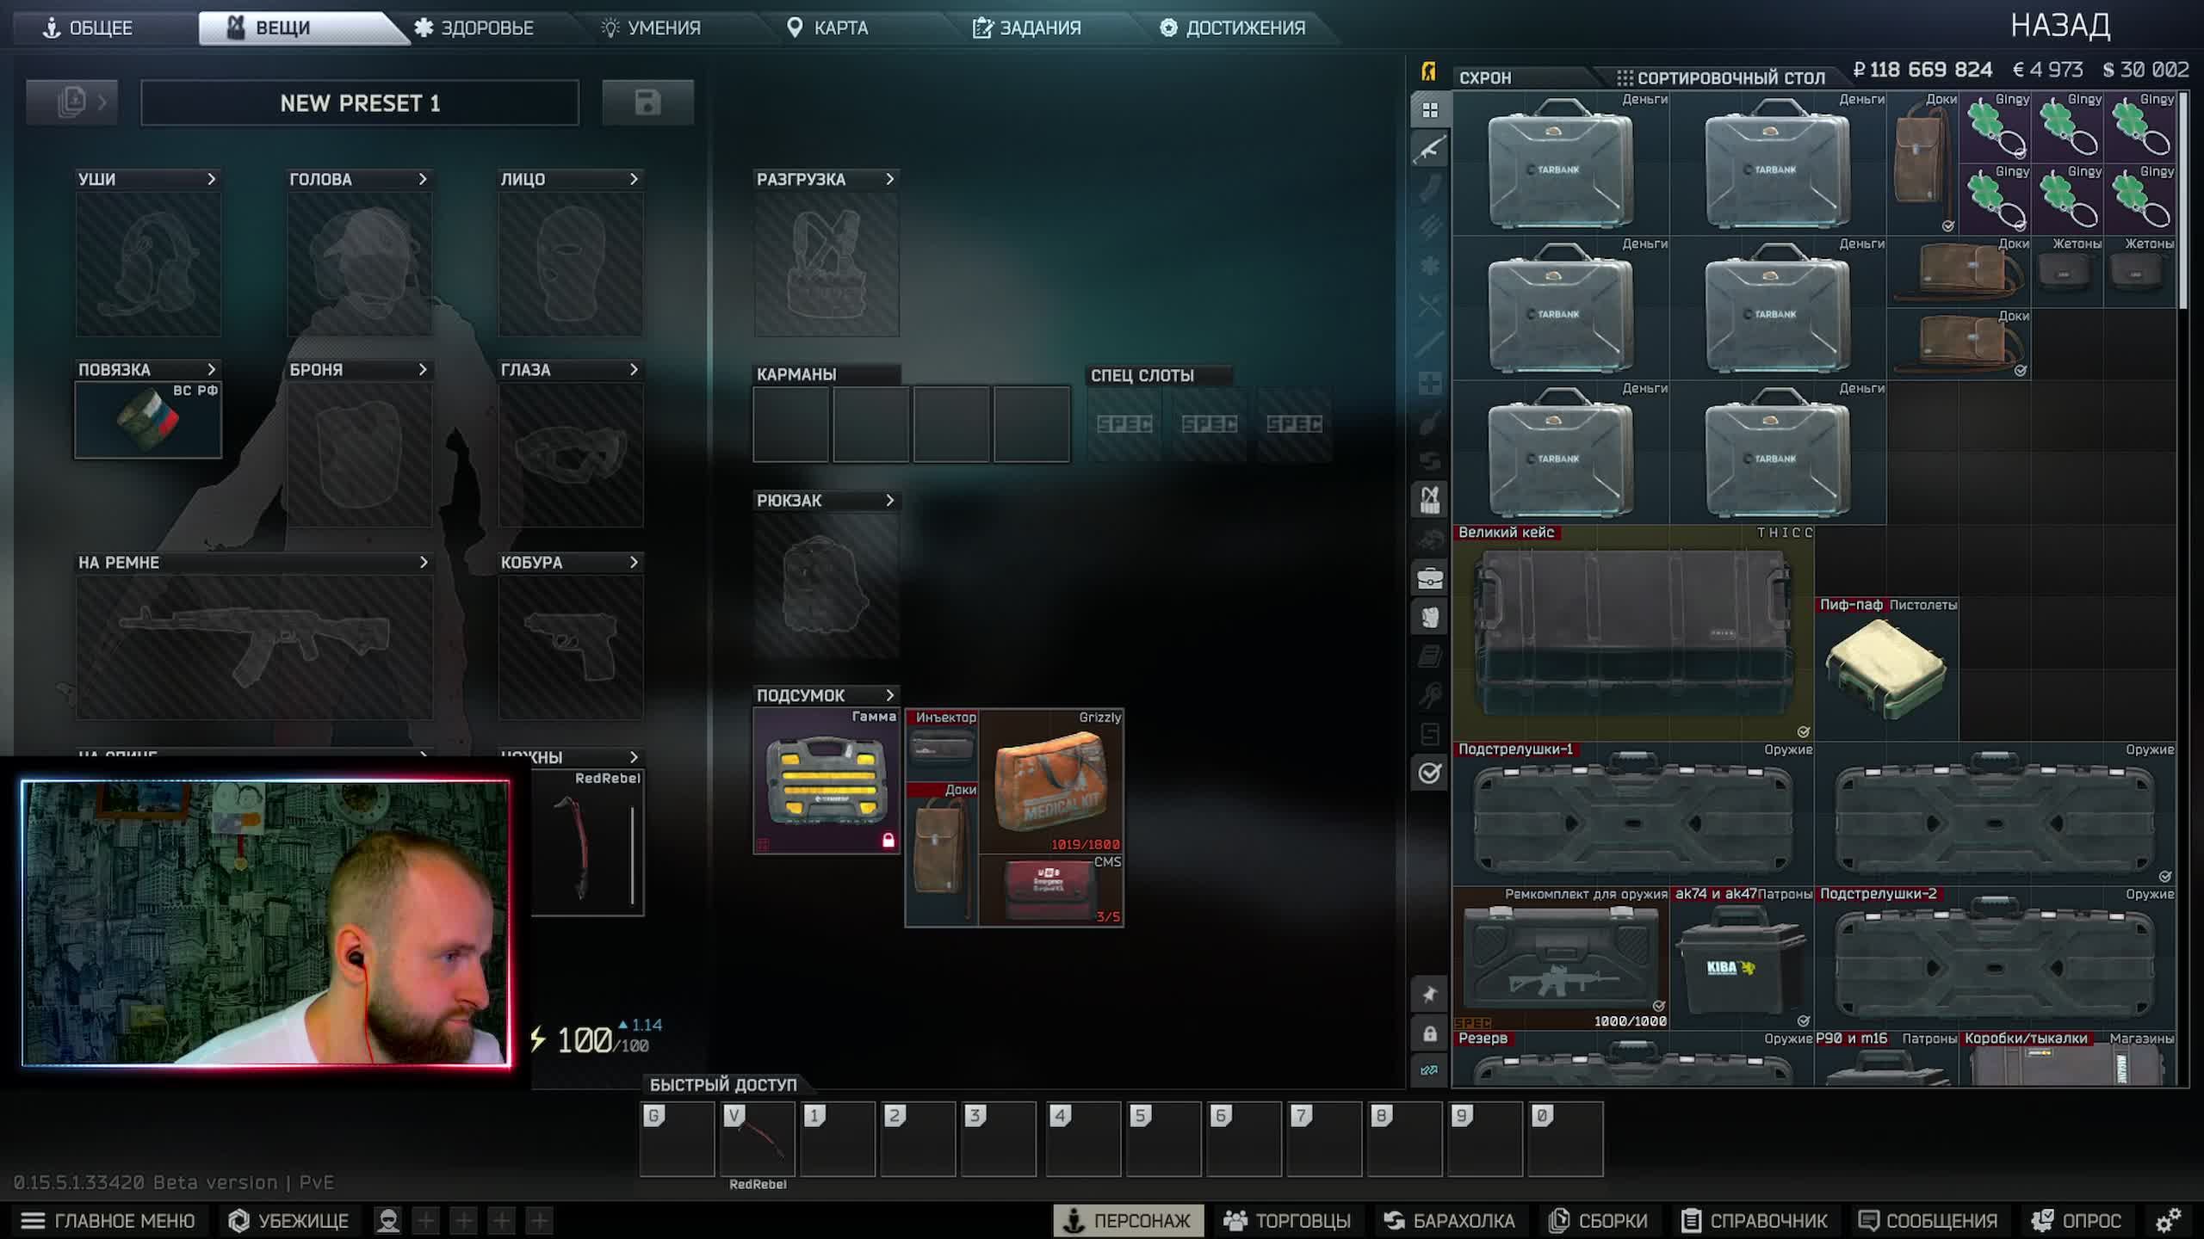Toggle stash lock icon
2204x1239 pixels.
coord(1429,1033)
